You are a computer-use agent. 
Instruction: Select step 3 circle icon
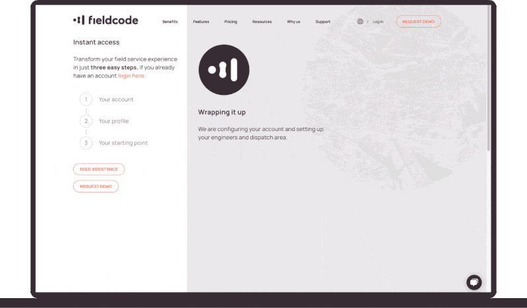[86, 143]
